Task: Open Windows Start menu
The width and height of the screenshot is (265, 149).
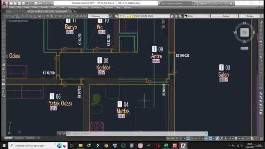Action: click(x=4, y=145)
